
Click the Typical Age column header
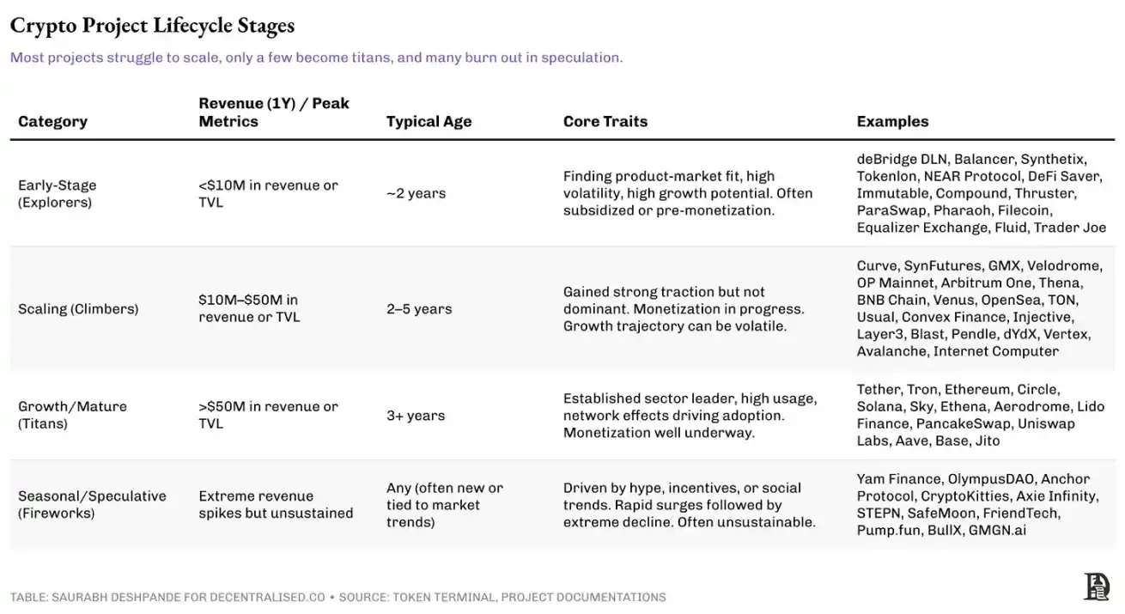coord(429,121)
